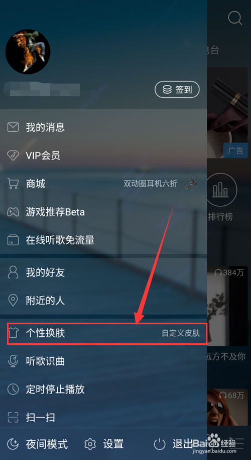
Task: Open 设置 settings at the bottom
Action: [104, 444]
